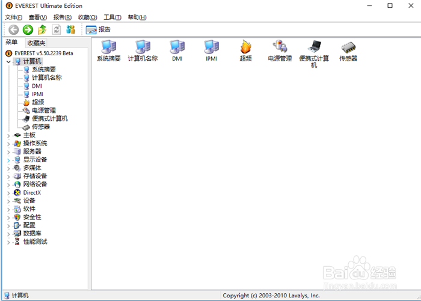Viewport: 421px width, 301px height.
Task: Expand the 主板 tree node
Action: pos(8,135)
